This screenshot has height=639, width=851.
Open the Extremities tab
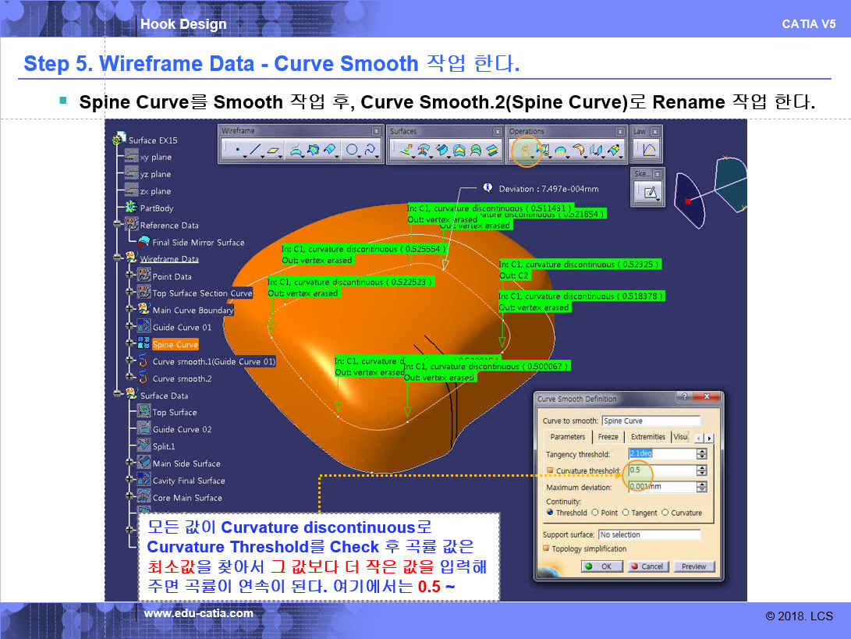(x=647, y=437)
